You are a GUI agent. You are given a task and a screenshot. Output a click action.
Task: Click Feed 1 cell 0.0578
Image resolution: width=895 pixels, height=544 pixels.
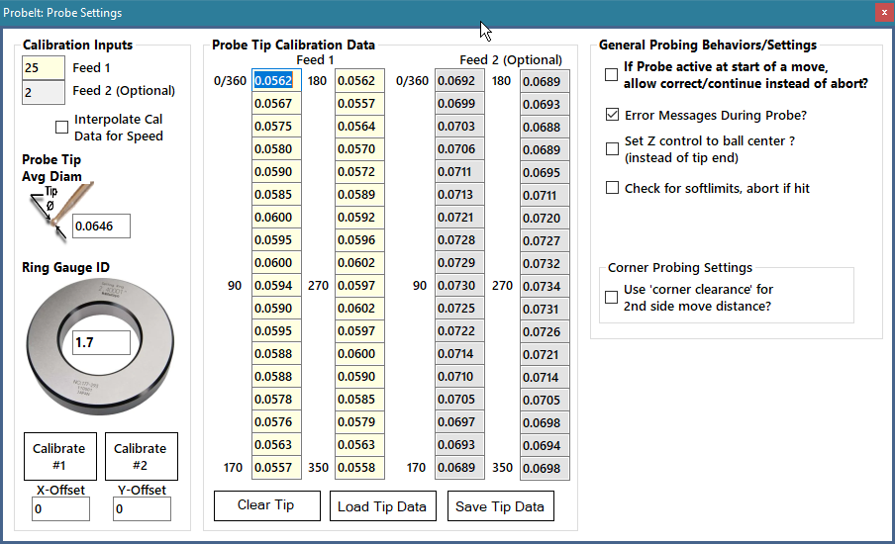click(277, 400)
